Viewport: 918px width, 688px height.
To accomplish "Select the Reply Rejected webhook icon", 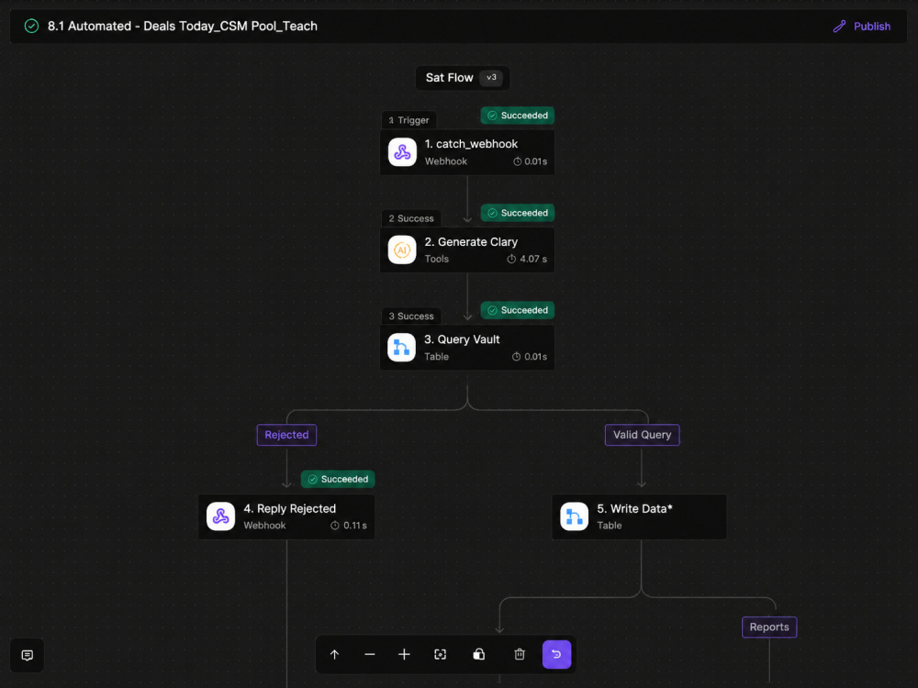I will (220, 516).
